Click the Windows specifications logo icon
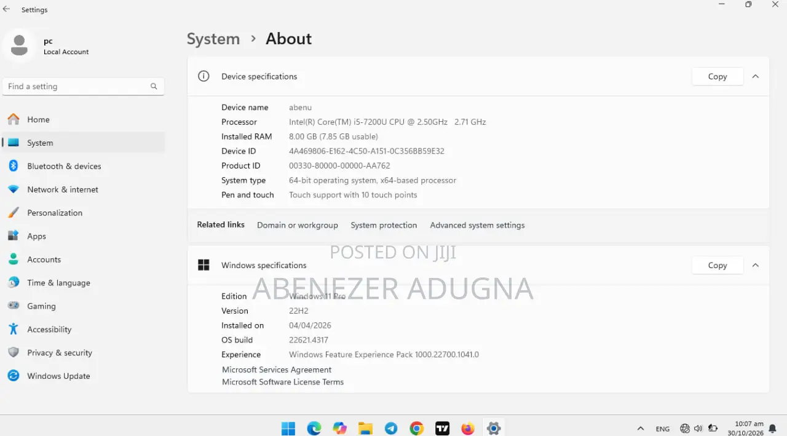This screenshot has height=436, width=787. click(x=204, y=265)
